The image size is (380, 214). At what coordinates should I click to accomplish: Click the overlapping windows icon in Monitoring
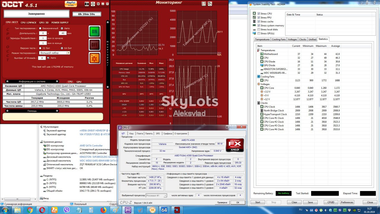(x=210, y=4)
